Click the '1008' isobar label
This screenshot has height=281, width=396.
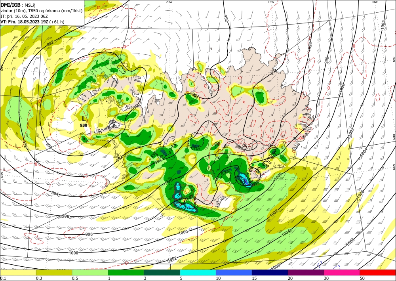pyautogui.click(x=350, y=242)
